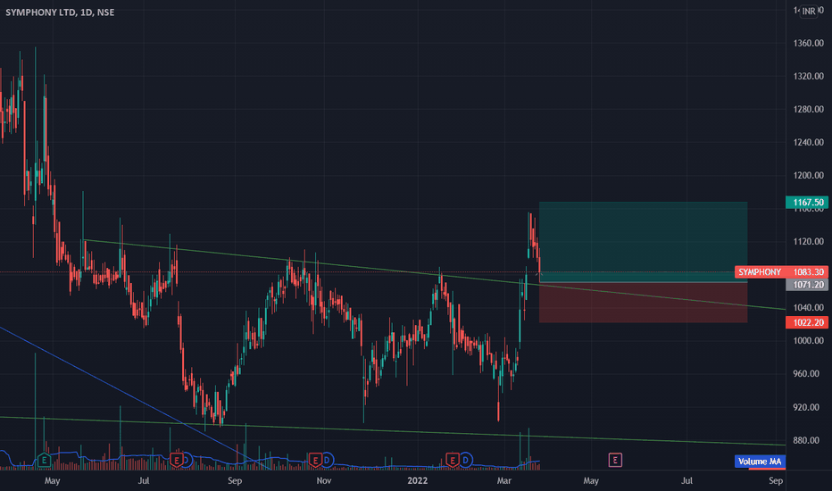Click the May 2022 label after Mar
832x491 pixels.
coord(591,481)
